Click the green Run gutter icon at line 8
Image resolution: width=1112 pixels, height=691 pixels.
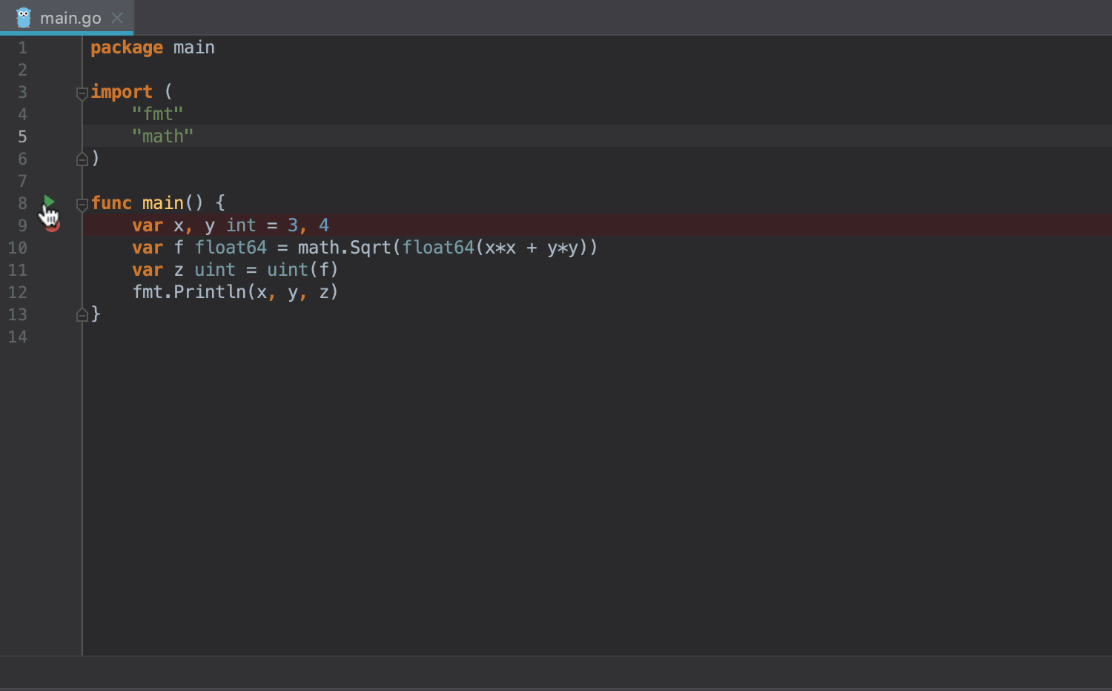click(x=49, y=201)
